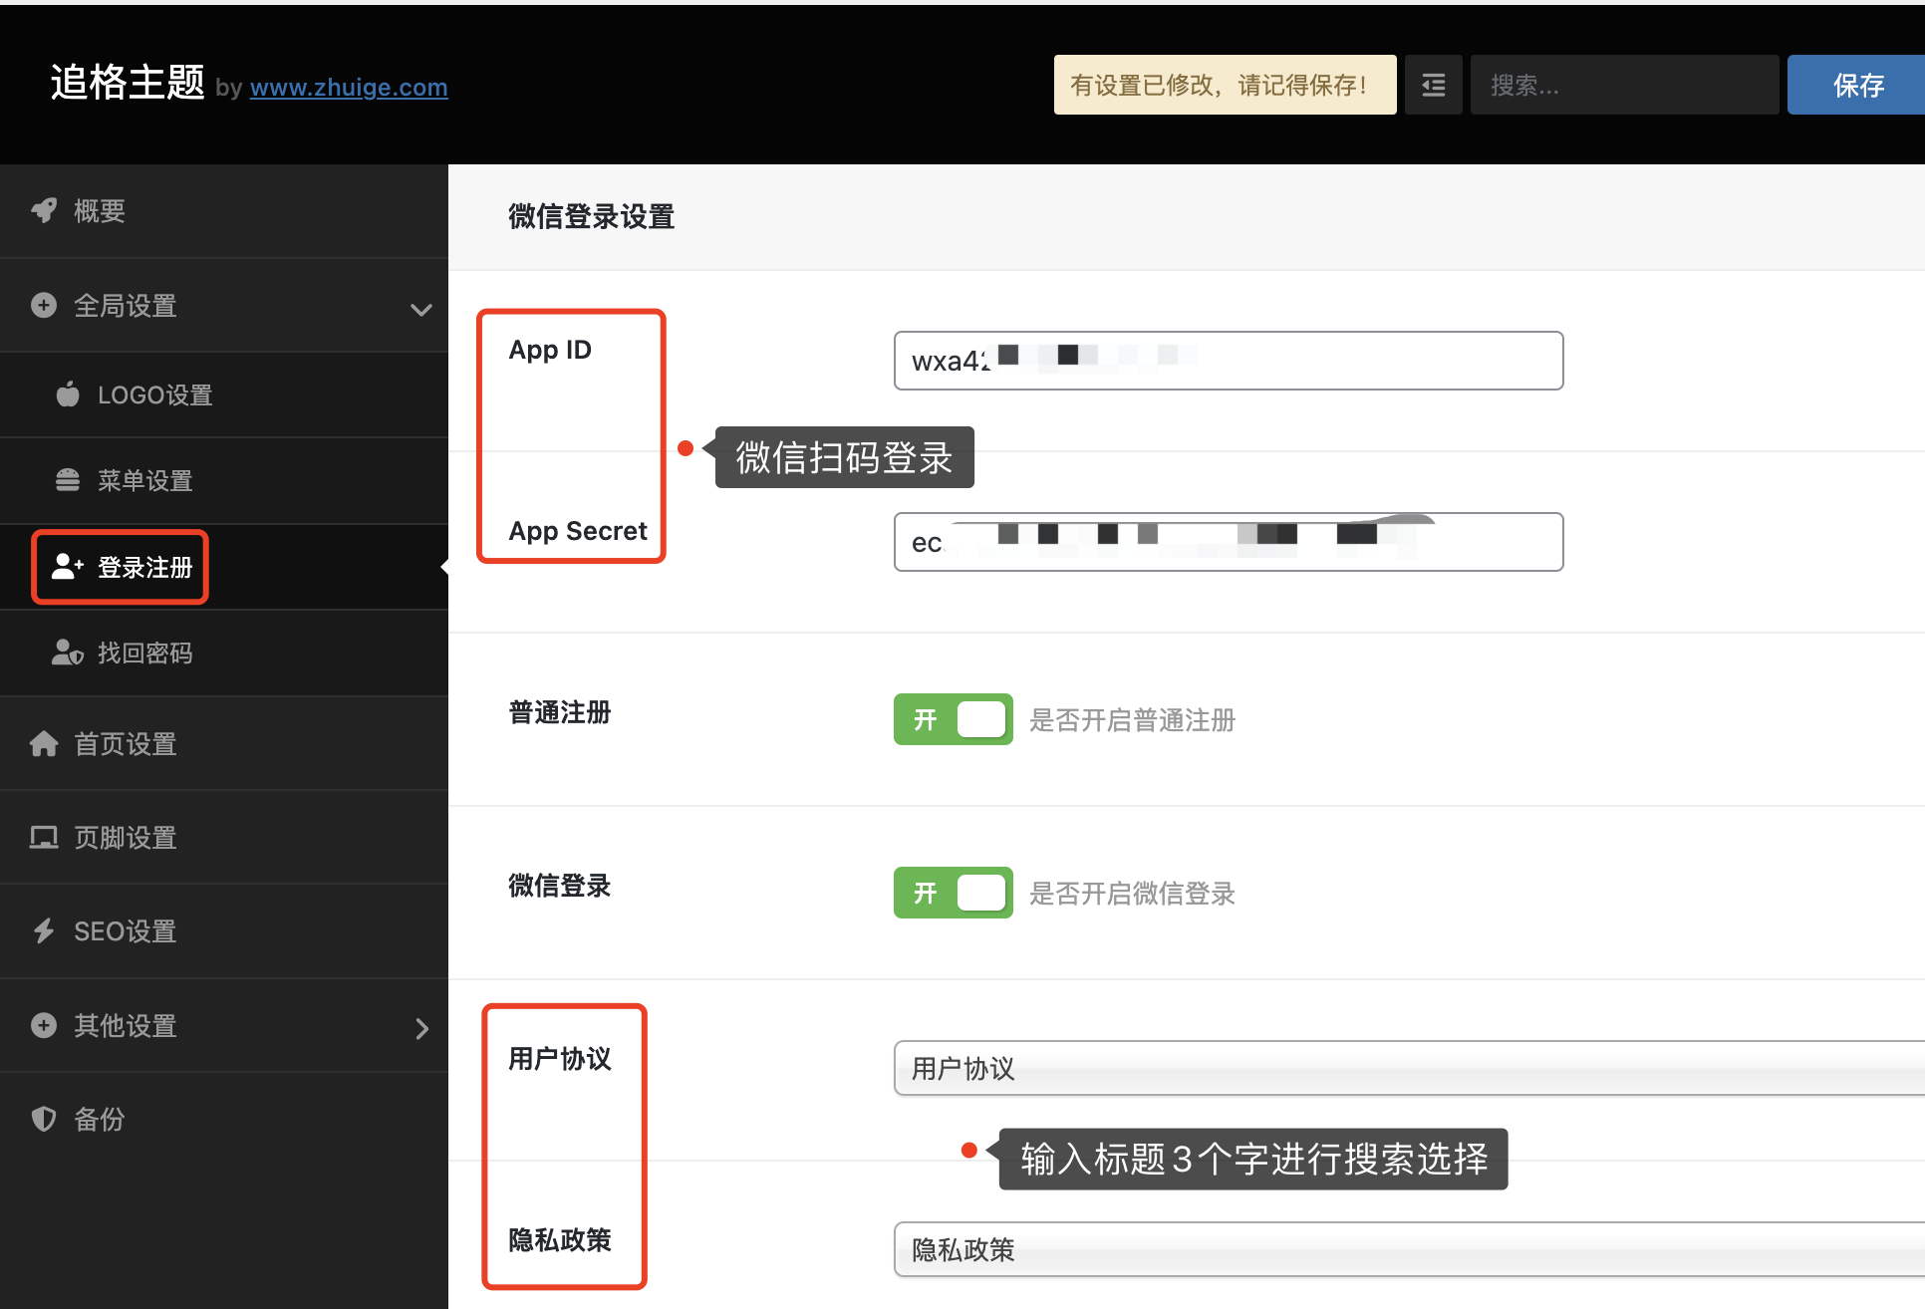Select the 登录注册 submenu item
Screen dimensions: 1925x1309
point(224,567)
